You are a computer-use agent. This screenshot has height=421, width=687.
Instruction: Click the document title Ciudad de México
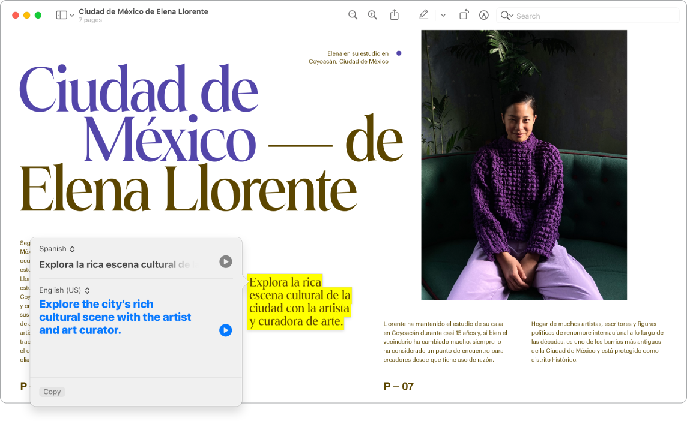tap(142, 11)
